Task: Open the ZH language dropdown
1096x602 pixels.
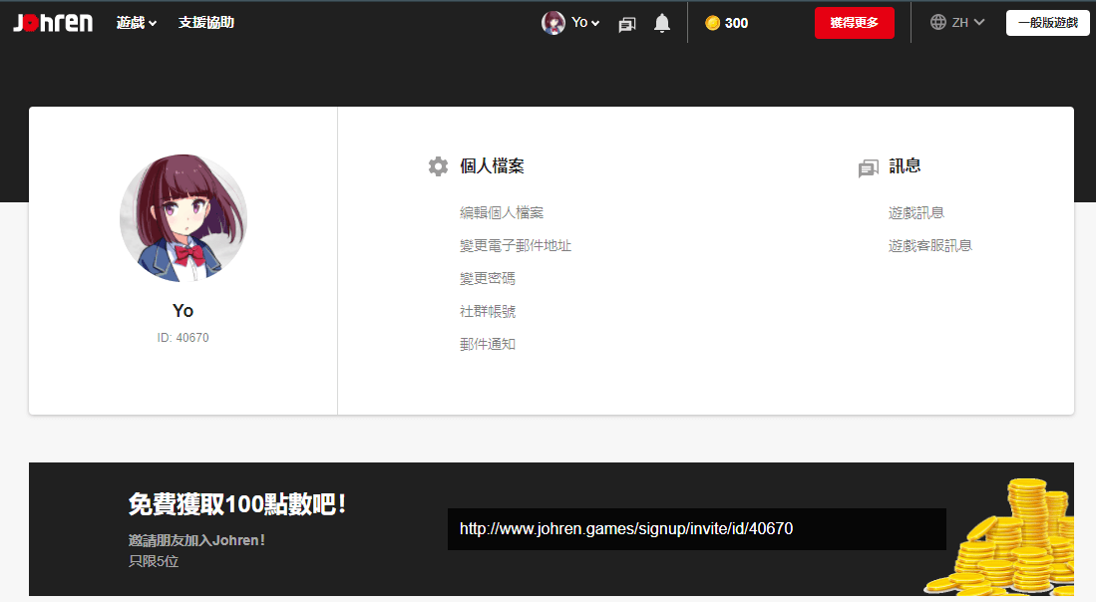Action: click(968, 22)
